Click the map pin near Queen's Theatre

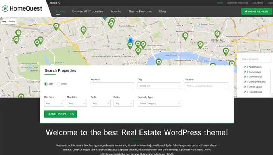point(130,45)
